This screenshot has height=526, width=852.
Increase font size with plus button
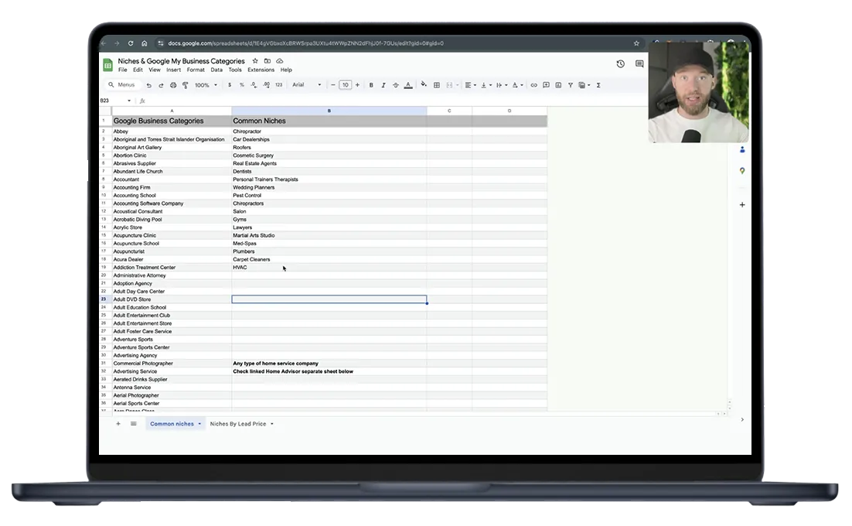tap(357, 85)
